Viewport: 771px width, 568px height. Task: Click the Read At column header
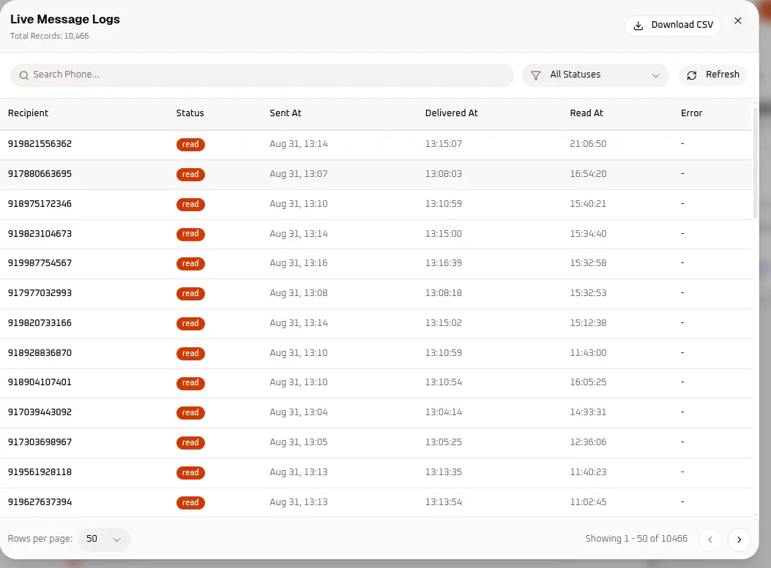click(x=586, y=113)
